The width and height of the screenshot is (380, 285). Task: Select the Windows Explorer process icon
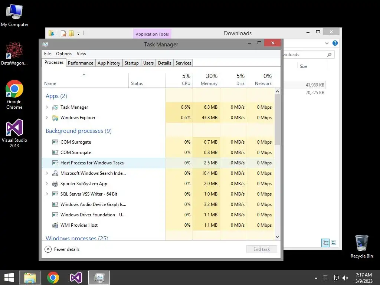55,118
